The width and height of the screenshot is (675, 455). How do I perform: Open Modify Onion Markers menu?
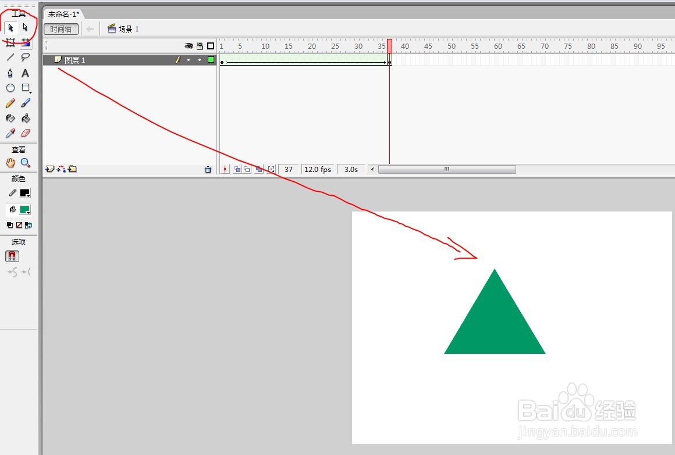coord(271,170)
